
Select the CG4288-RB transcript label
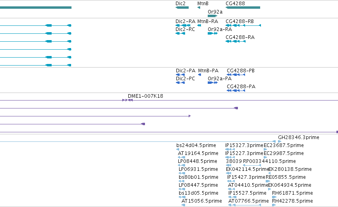point(240,21)
